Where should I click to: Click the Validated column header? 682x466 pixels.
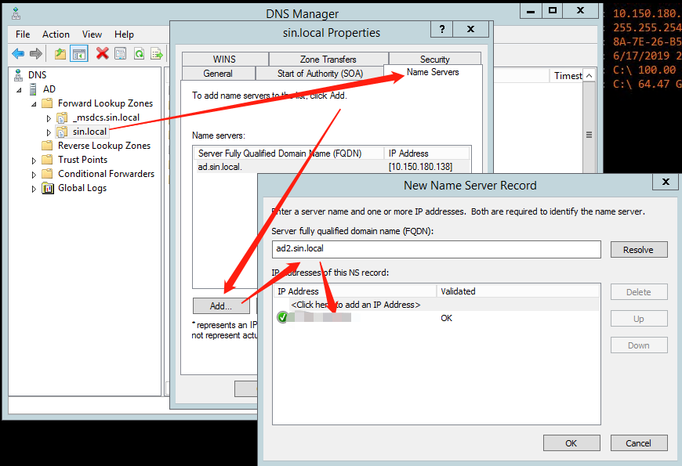pos(518,291)
